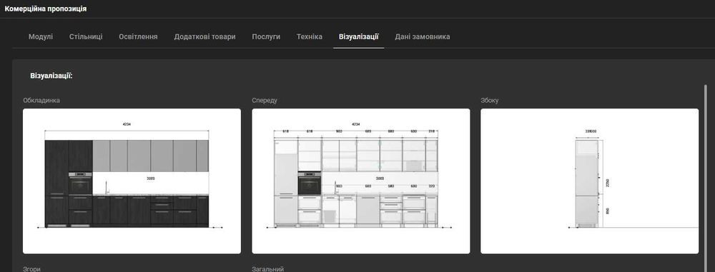Screen dimensions: 715x272
Task: Open the Спереду front view thumbnail
Action: (x=360, y=181)
